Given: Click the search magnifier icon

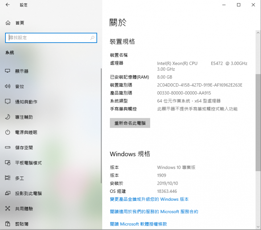Looking at the screenshot, I should coord(92,38).
